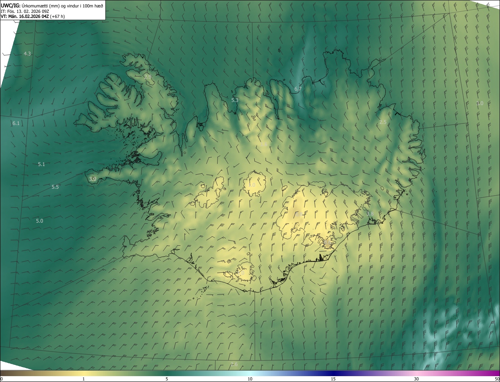The width and height of the screenshot is (500, 382).
Task: Click the 30 tick label on the color scale
Action: 416,379
